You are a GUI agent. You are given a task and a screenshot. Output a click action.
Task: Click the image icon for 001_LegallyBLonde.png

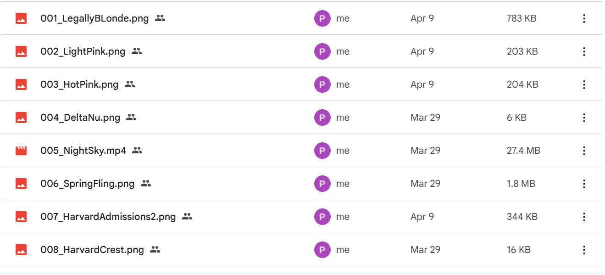(x=21, y=18)
